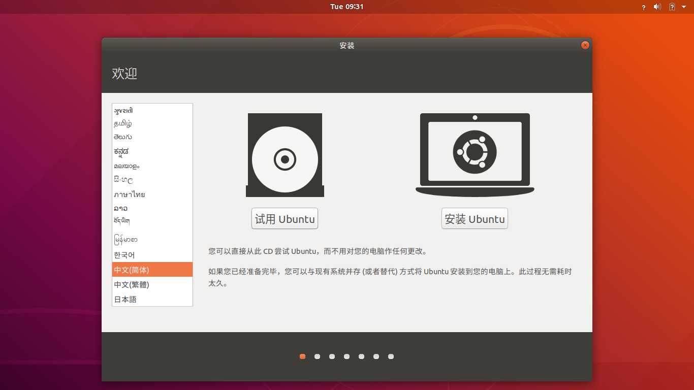Screen dimensions: 694x390
Task: Select ລາວ in the language list
Action: pyautogui.click(x=152, y=208)
